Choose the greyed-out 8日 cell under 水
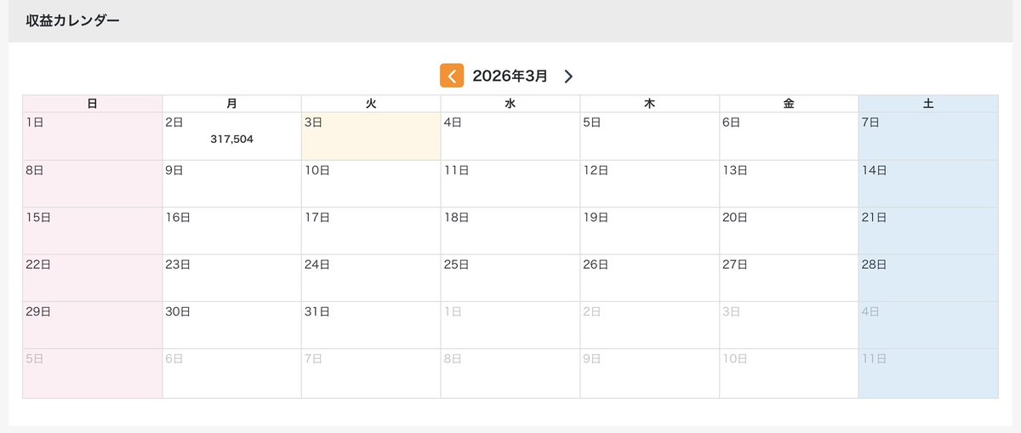Screen dimensions: 1021x433 click(x=510, y=373)
